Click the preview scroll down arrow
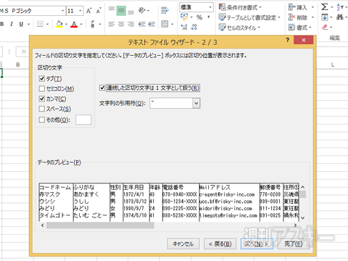 coord(303,217)
